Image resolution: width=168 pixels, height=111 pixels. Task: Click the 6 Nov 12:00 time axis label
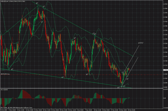point(21,110)
